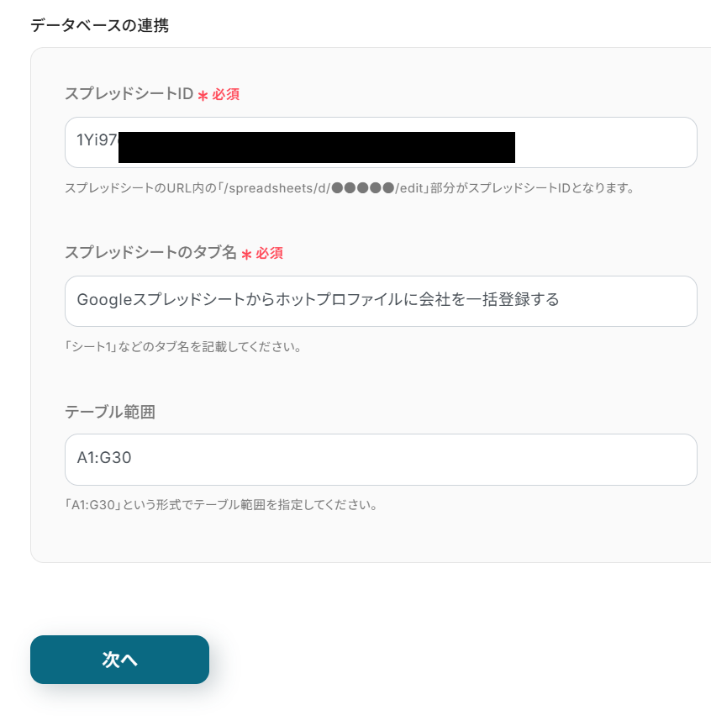Click the red asterisk beside スプレッドシートID
Image resolution: width=711 pixels, height=721 pixels.
203,96
